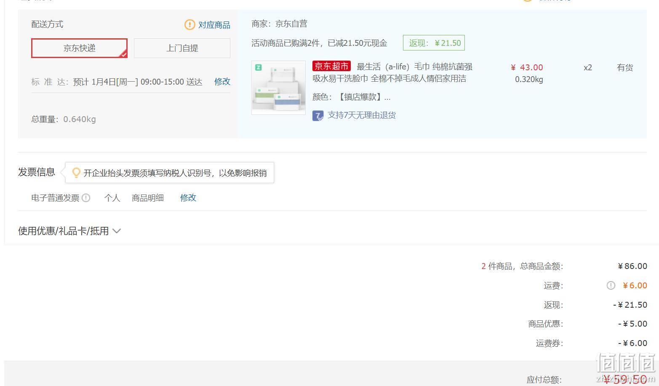Click the 0.320kg product weight text
This screenshot has width=659, height=386.
pos(529,79)
